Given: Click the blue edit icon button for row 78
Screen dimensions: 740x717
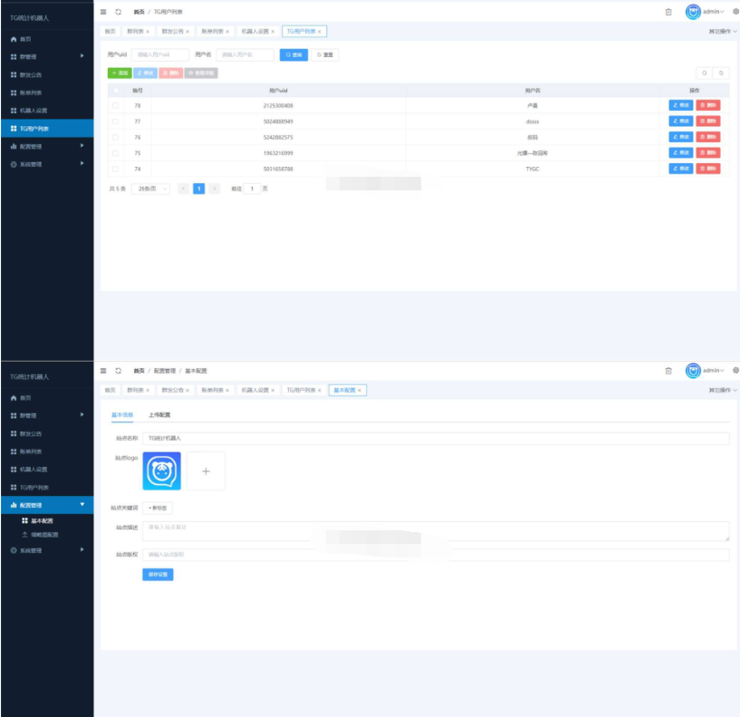Looking at the screenshot, I should tap(680, 105).
